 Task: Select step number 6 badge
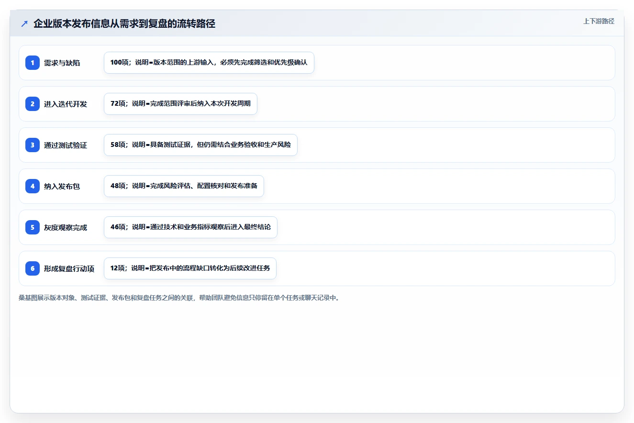33,268
